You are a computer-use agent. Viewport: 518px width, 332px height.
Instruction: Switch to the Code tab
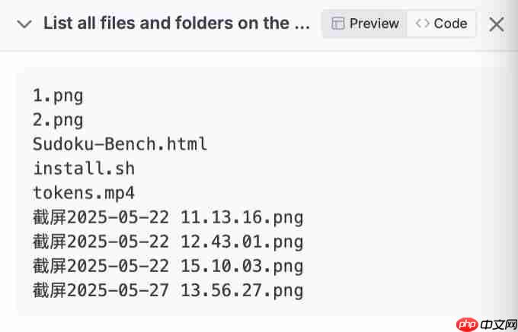click(441, 24)
